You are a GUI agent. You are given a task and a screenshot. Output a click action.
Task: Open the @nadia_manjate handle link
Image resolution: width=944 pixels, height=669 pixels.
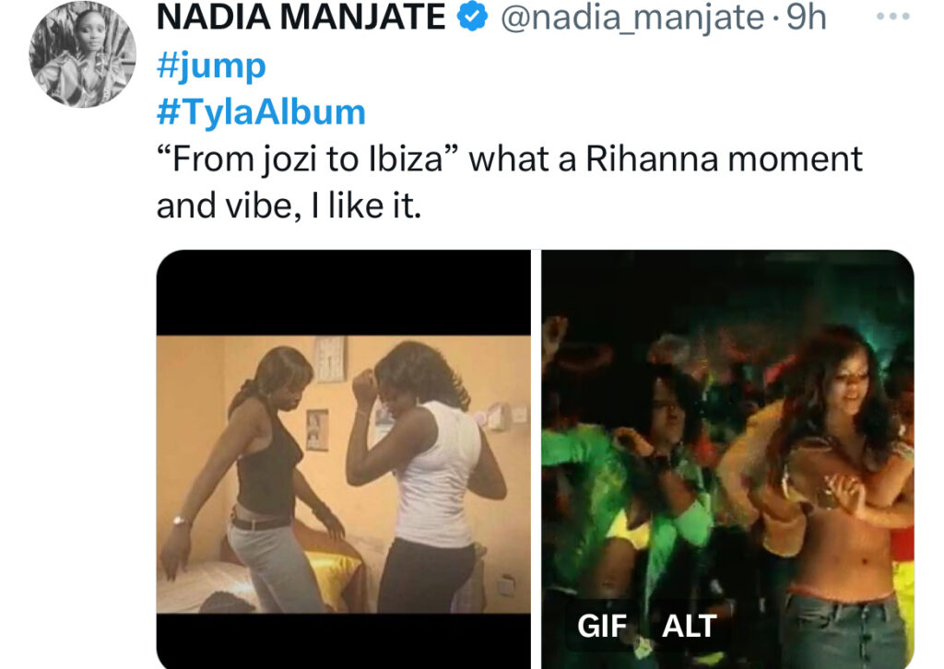(632, 18)
